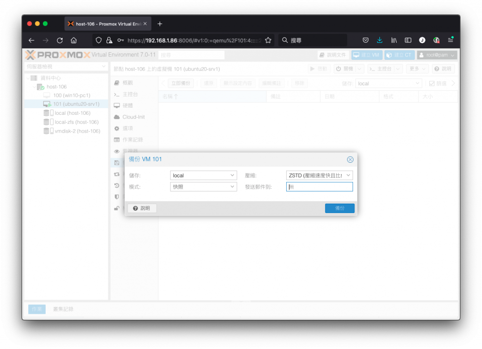Open a new browser tab with the plus icon
482x349 pixels.
160,24
